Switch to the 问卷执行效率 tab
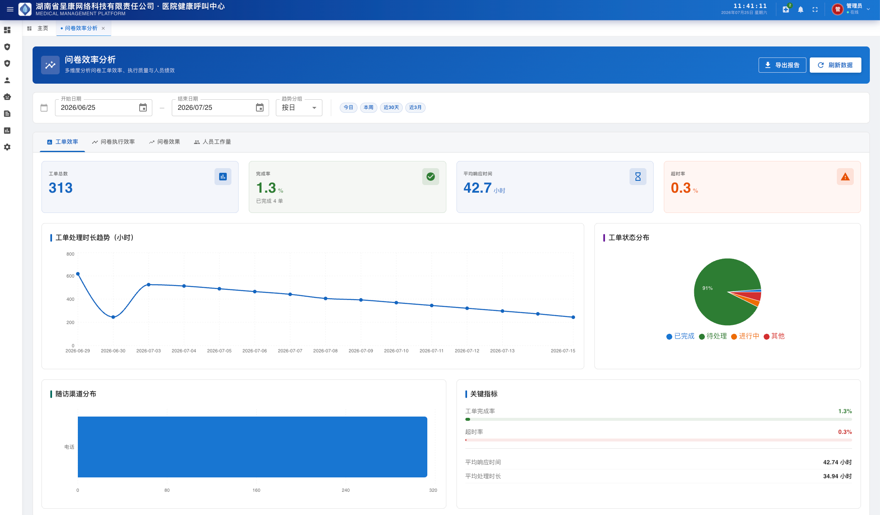 113,142
